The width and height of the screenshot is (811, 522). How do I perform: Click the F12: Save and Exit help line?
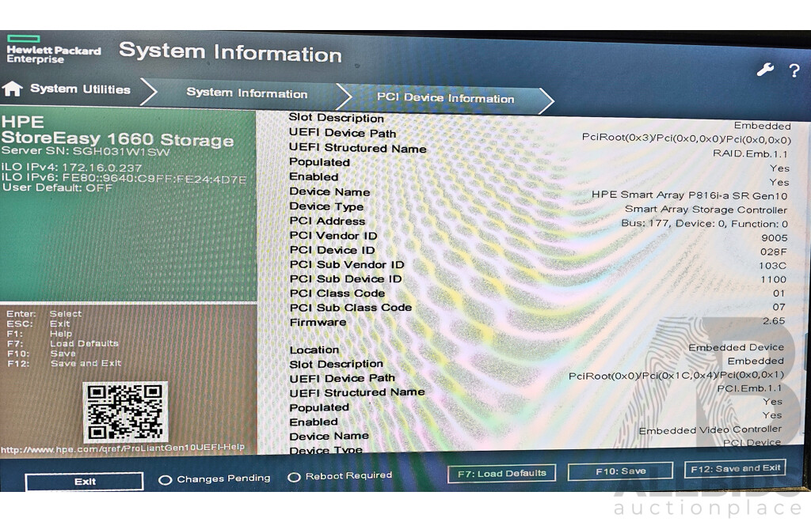point(64,363)
